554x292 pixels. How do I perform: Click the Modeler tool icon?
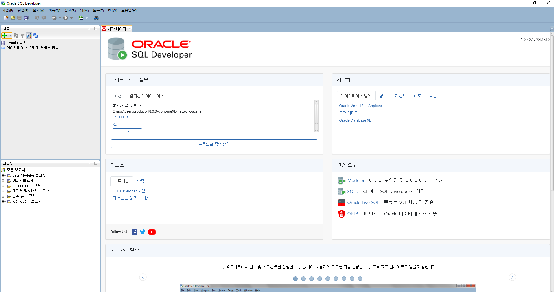[x=341, y=181]
